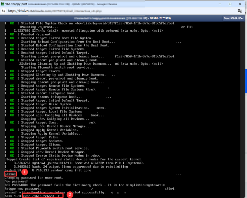Image resolution: width=247 pixels, height=198 pixels.
Task: Maximize the VNC browser window
Action: (230, 4)
